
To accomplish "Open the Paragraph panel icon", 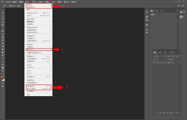I will click(147, 33).
